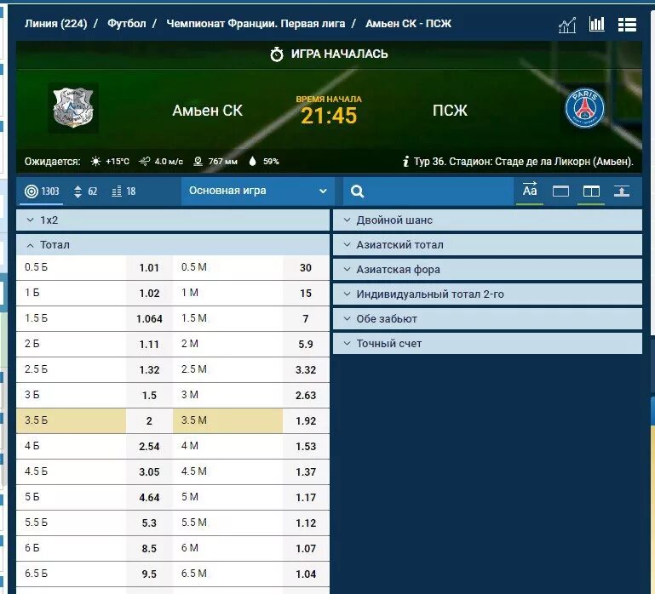Click the wind speed icon
Viewport: 655px width, 594px height.
pos(145,161)
